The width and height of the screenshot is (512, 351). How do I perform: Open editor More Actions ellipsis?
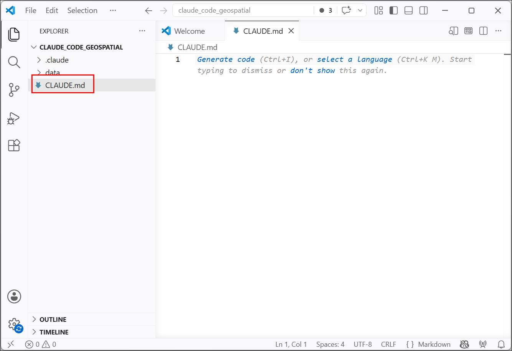(499, 31)
